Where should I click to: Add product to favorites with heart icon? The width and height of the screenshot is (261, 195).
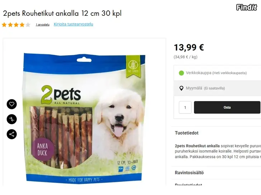[11, 104]
